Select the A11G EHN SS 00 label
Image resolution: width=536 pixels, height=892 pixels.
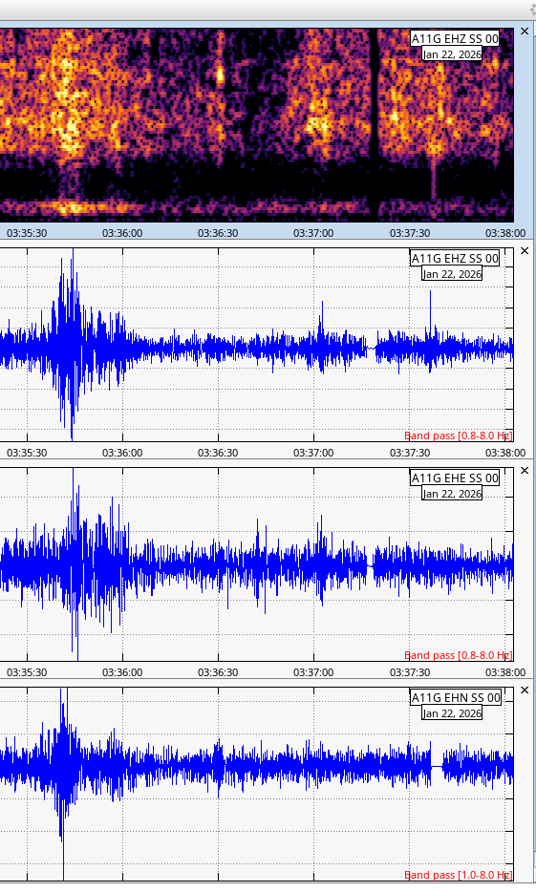[456, 697]
